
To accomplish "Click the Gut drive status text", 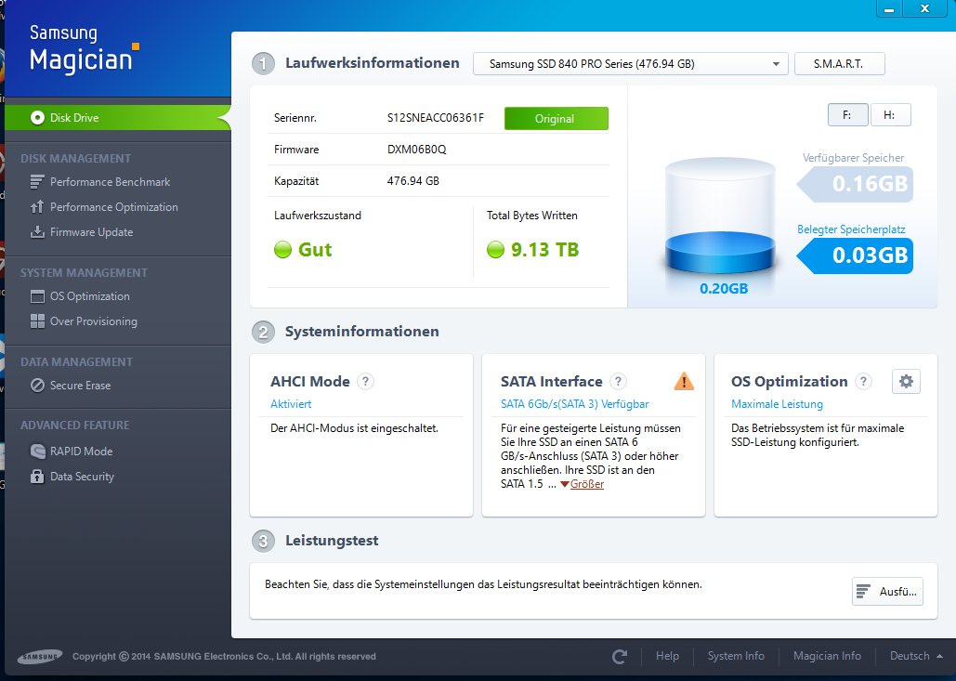I will tap(315, 249).
